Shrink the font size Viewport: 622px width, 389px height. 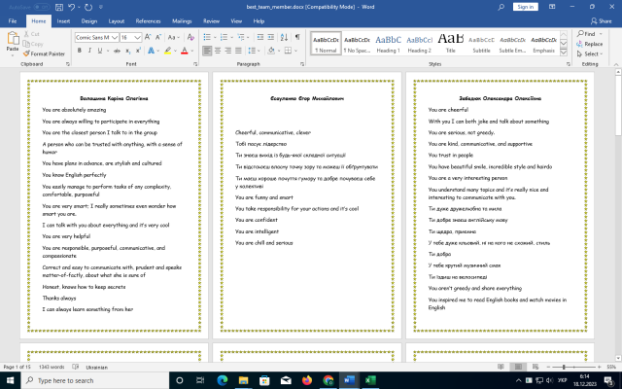point(157,37)
